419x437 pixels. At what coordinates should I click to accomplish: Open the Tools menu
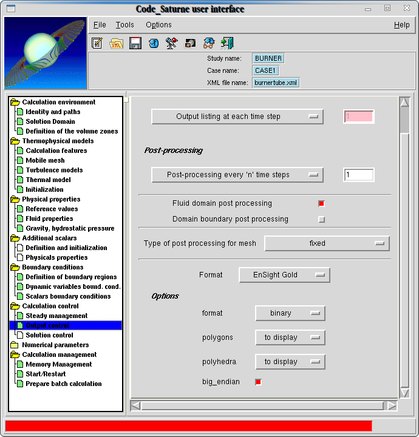coord(125,25)
